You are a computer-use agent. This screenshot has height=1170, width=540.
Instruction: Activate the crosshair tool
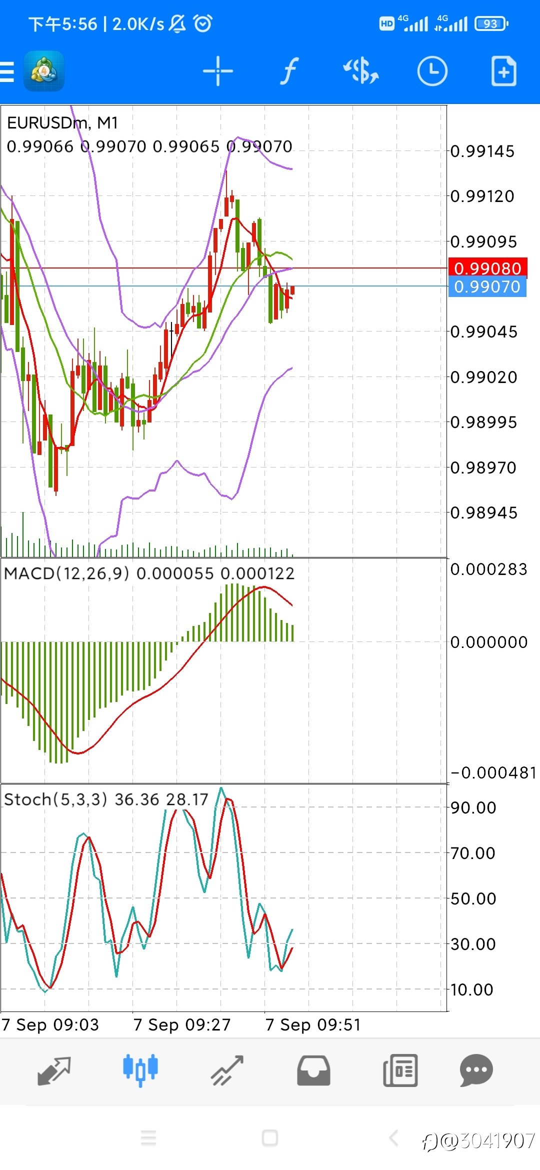218,71
